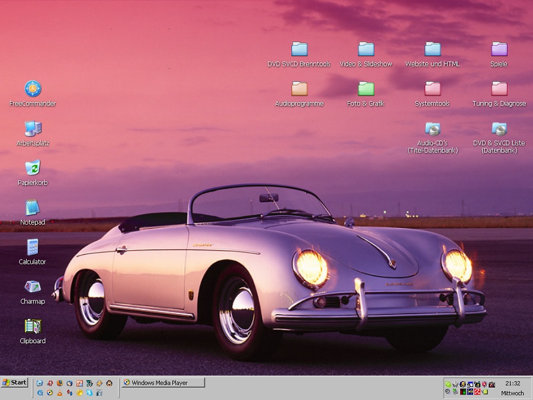The width and height of the screenshot is (533, 400).
Task: Restore Windows Media Player from the taskbar
Action: tap(163, 383)
